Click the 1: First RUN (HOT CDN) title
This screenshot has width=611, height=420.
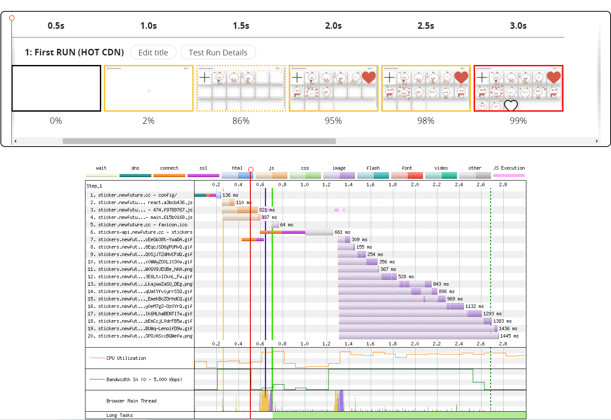(x=74, y=52)
